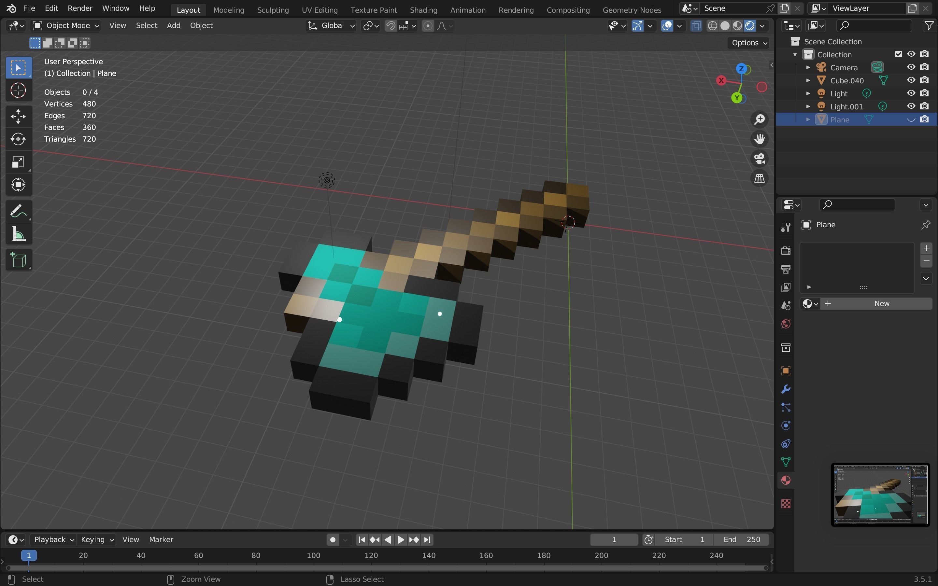Open the Physics properties tab
938x586 pixels.
pos(786,426)
